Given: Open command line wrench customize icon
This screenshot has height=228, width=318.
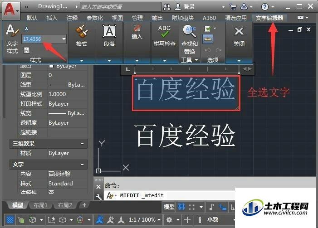Looking at the screenshot, I should [x=98, y=196].
